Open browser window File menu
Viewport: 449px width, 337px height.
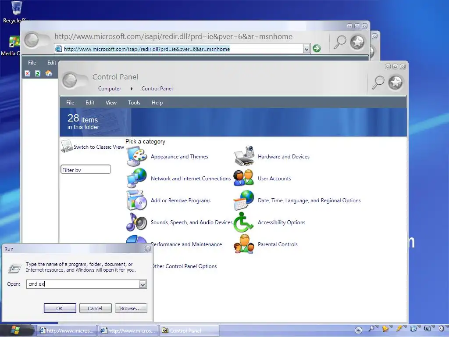pos(32,62)
